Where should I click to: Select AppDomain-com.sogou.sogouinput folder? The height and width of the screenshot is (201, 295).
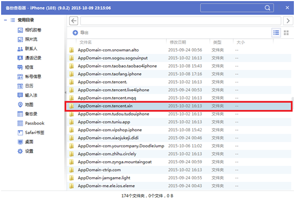[x=179, y=58]
